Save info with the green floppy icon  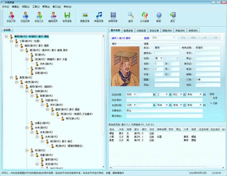point(67,15)
